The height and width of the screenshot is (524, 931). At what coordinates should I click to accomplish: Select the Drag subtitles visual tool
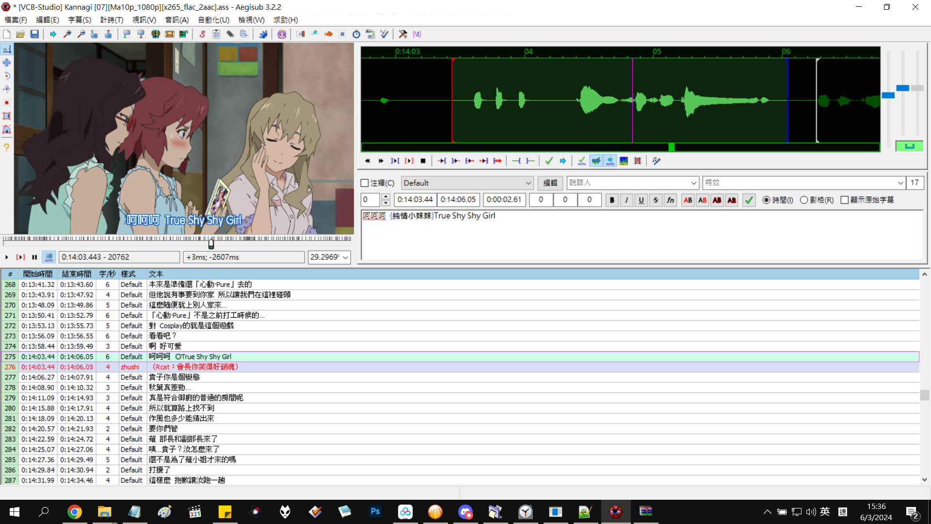[7, 63]
